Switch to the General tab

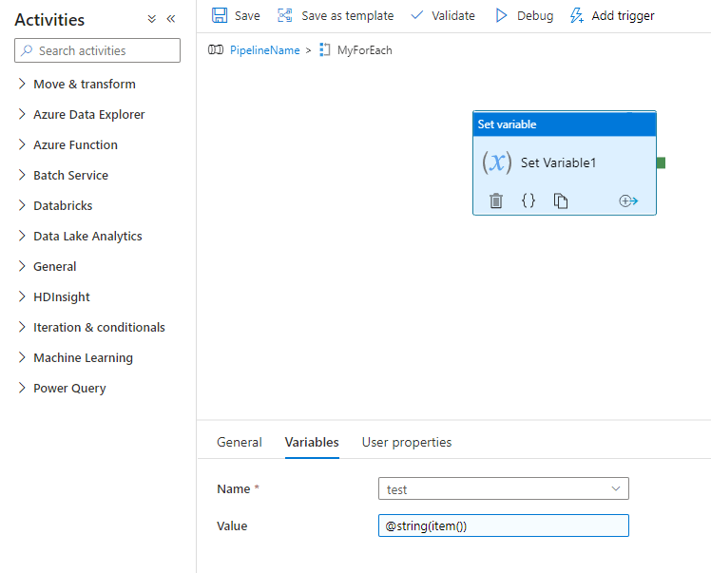240,442
